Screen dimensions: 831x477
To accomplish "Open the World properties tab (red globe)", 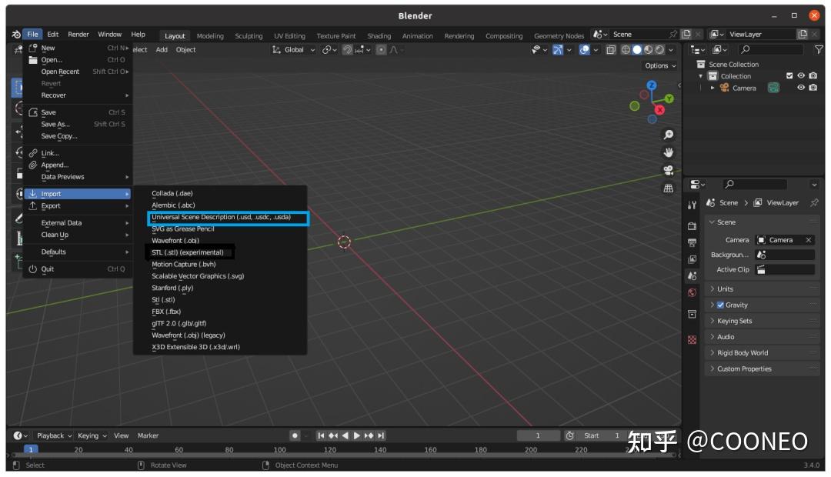I will [692, 292].
